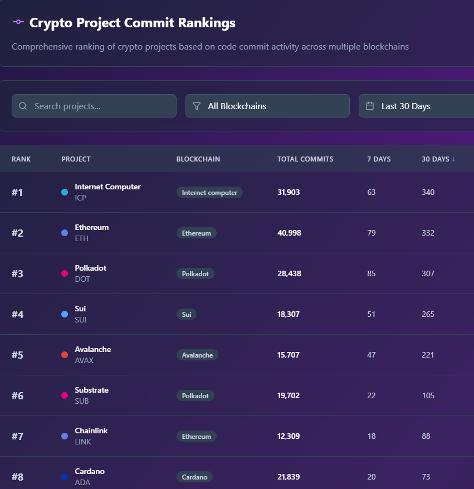Click the Substrate project color dot
This screenshot has height=489, width=474.
tap(65, 395)
